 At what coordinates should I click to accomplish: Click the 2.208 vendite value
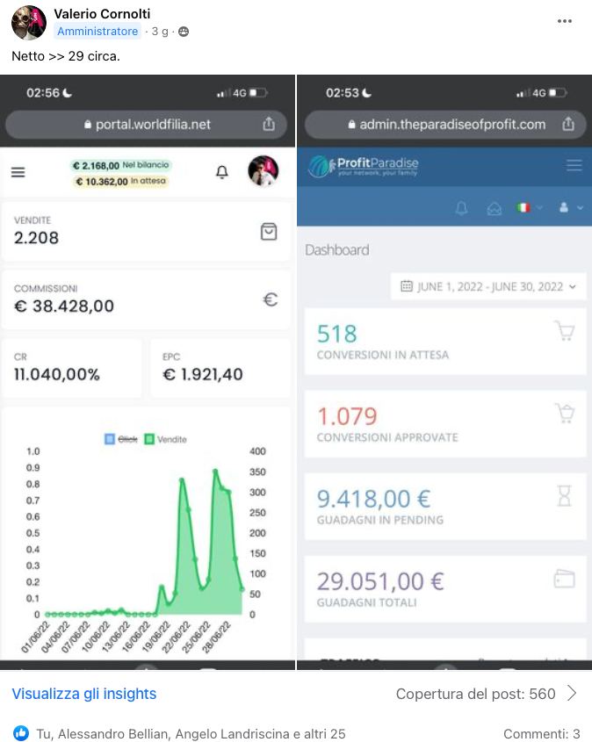(36, 238)
